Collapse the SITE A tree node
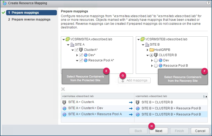 pyautogui.click(x=68, y=45)
